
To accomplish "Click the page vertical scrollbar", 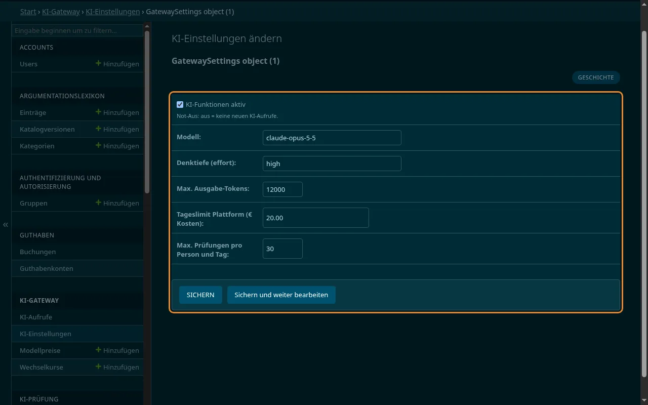I will tap(644, 204).
